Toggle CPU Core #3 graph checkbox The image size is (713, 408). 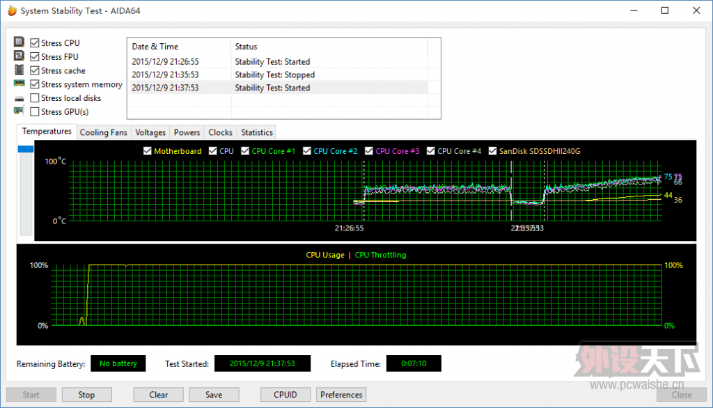point(369,151)
